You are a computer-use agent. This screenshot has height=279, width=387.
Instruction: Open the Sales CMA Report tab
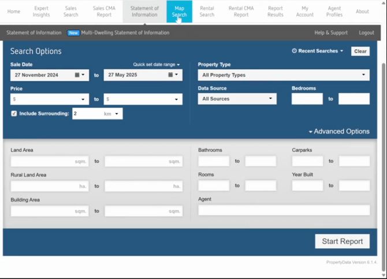coord(104,12)
